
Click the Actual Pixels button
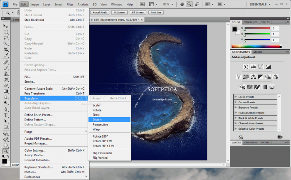pos(100,12)
